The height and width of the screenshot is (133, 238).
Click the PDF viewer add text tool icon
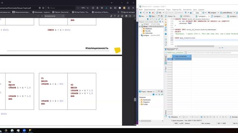pyautogui.click(x=115, y=16)
